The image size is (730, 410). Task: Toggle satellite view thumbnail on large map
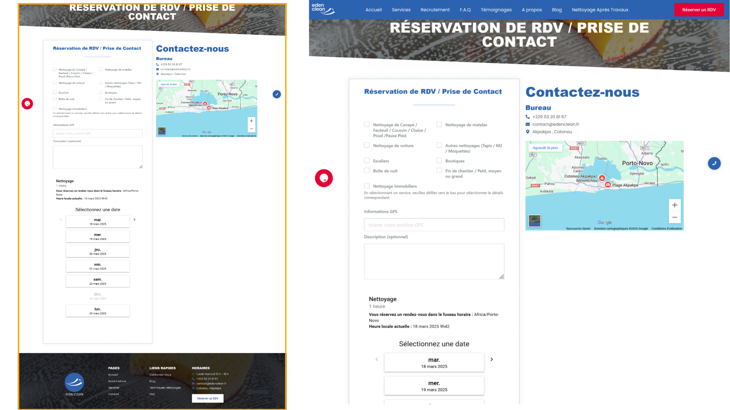pos(535,221)
